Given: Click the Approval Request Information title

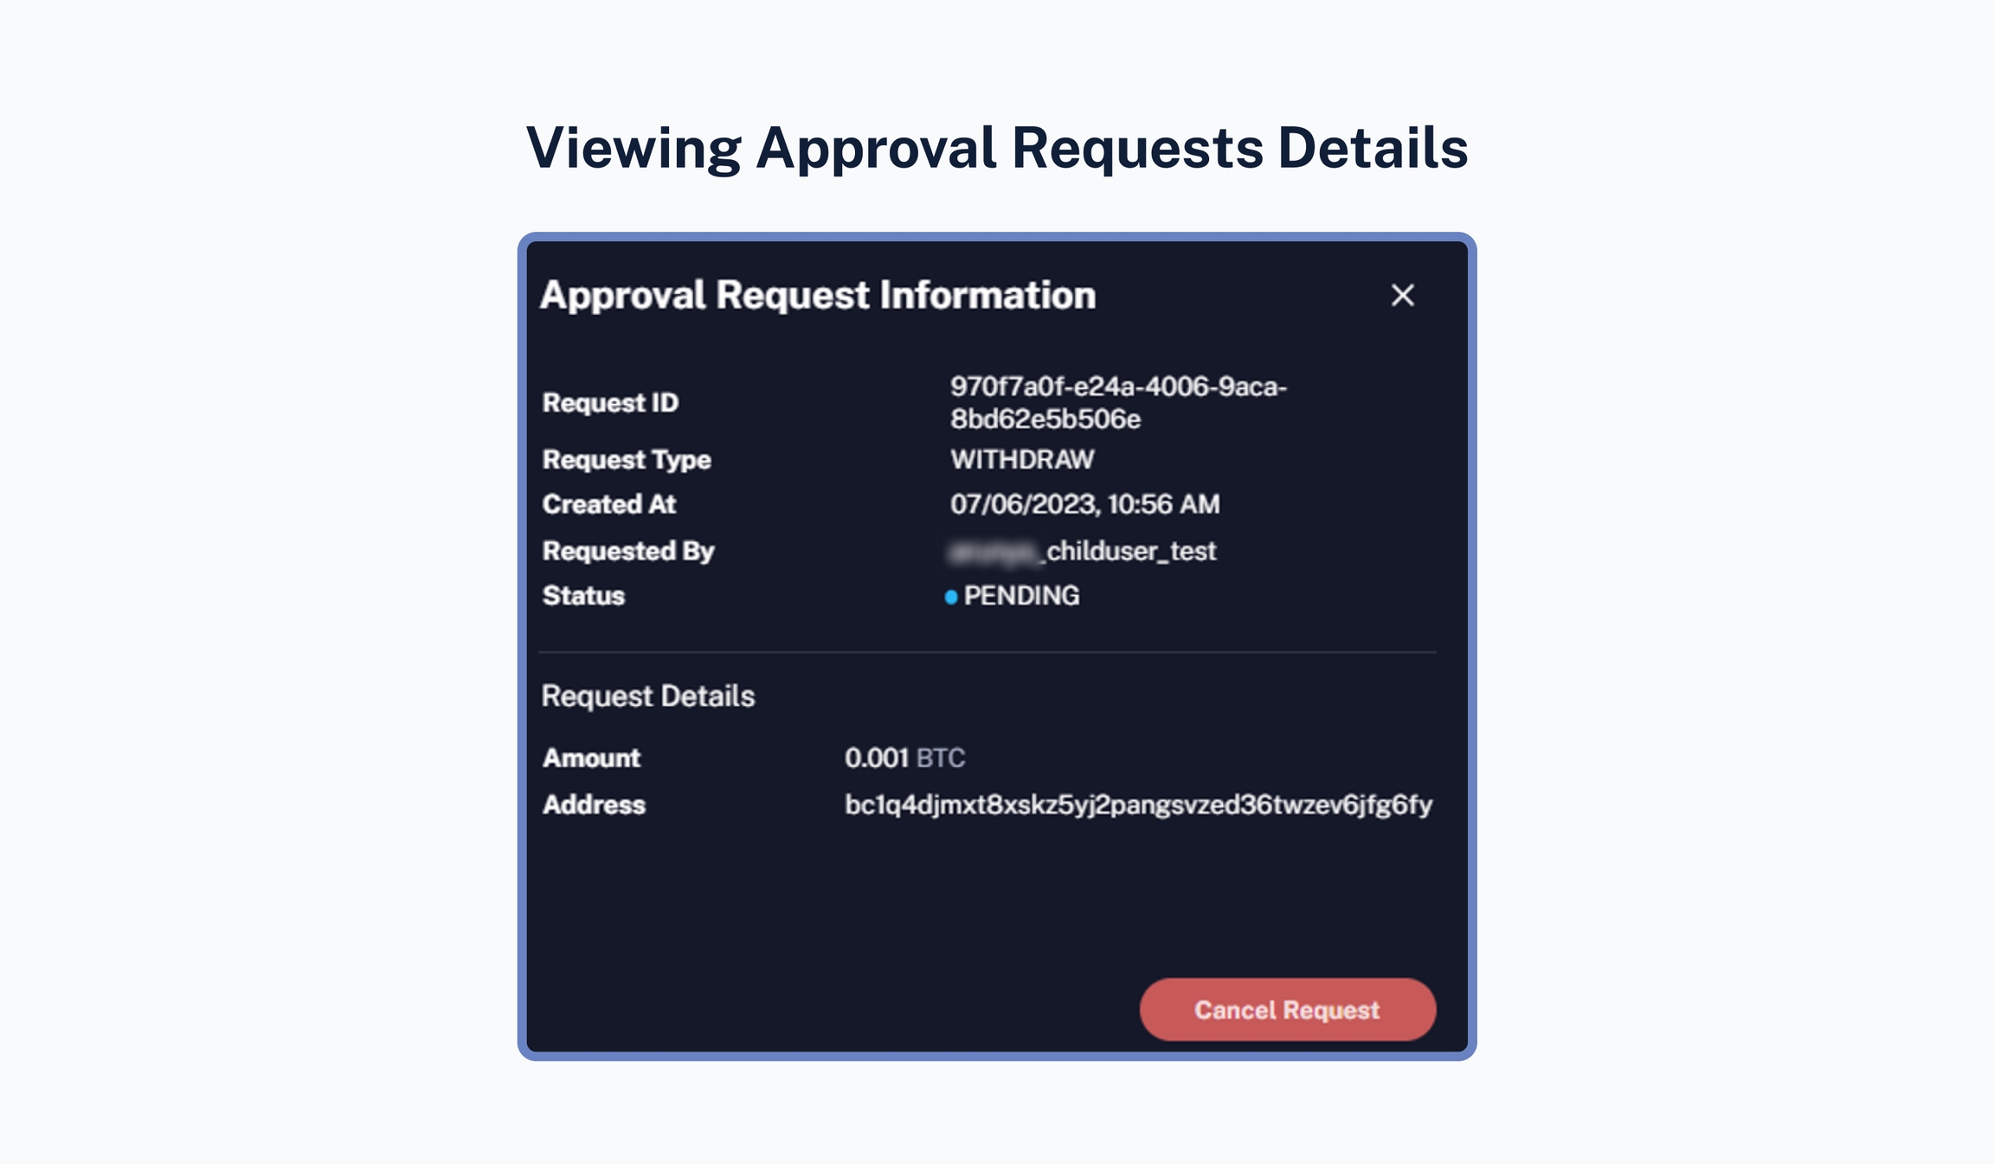Looking at the screenshot, I should click(x=818, y=296).
